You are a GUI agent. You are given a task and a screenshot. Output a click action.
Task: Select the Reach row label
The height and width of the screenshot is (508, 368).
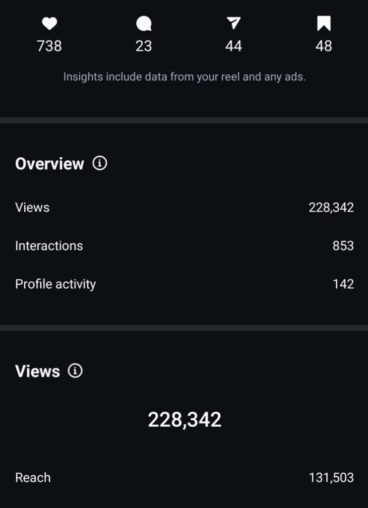coord(33,478)
